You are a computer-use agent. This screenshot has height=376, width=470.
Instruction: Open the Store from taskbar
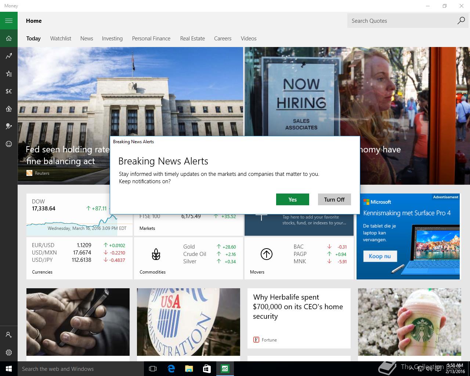(x=207, y=369)
